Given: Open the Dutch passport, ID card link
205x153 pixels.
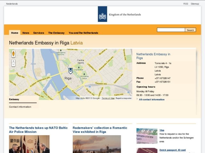Looking at the screenshot, I should (x=172, y=150).
